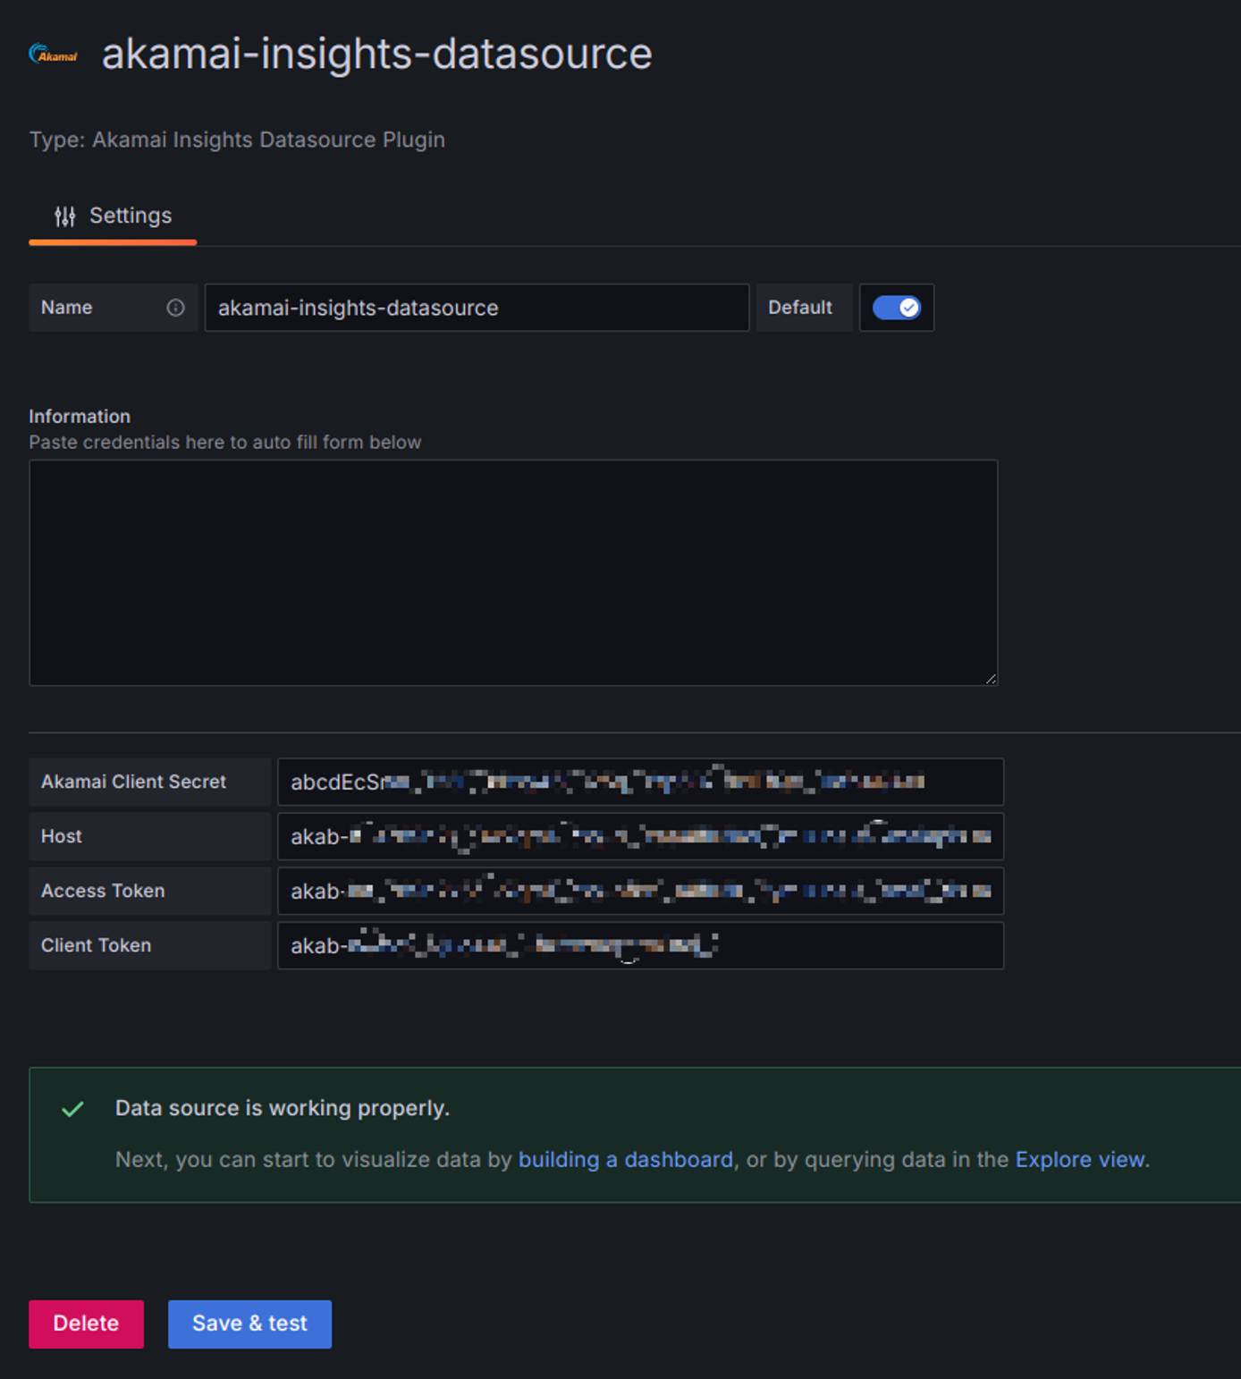Focus the paste credentials Information textarea
Screen dimensions: 1241x1379
512,572
